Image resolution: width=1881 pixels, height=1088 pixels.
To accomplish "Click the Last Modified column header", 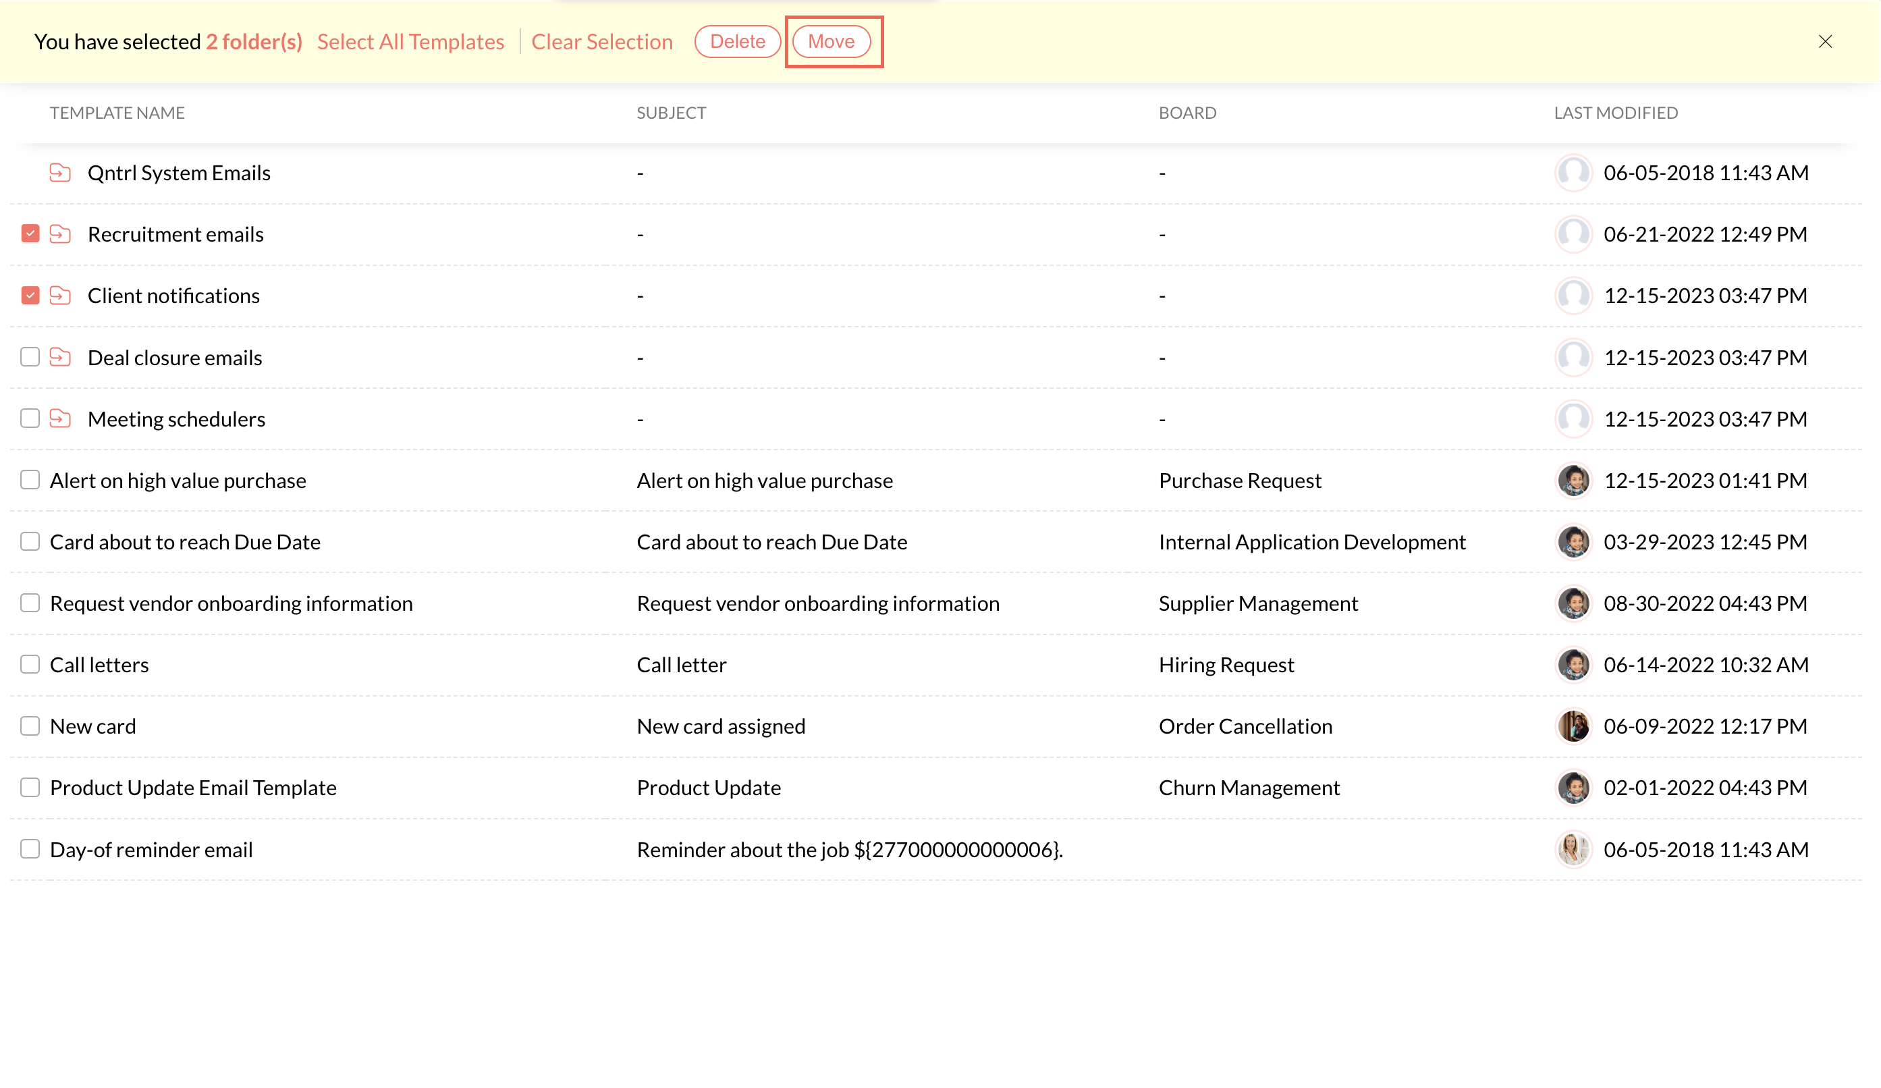I will [1615, 113].
